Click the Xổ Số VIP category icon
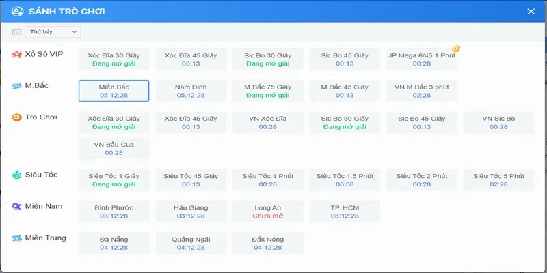 click(16, 55)
